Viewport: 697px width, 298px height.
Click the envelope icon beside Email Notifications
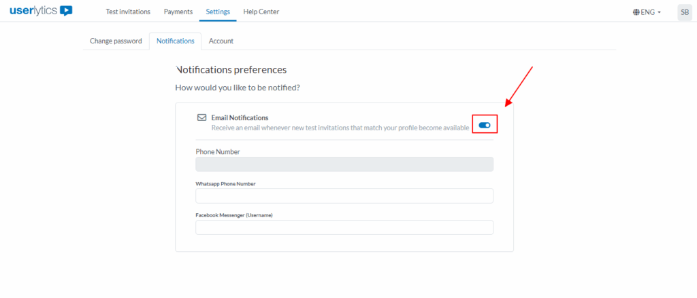click(201, 117)
